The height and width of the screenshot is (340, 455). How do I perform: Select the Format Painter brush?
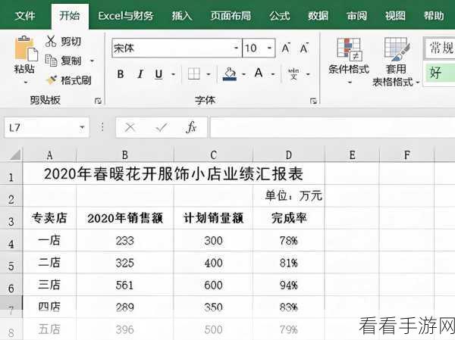pyautogui.click(x=52, y=80)
